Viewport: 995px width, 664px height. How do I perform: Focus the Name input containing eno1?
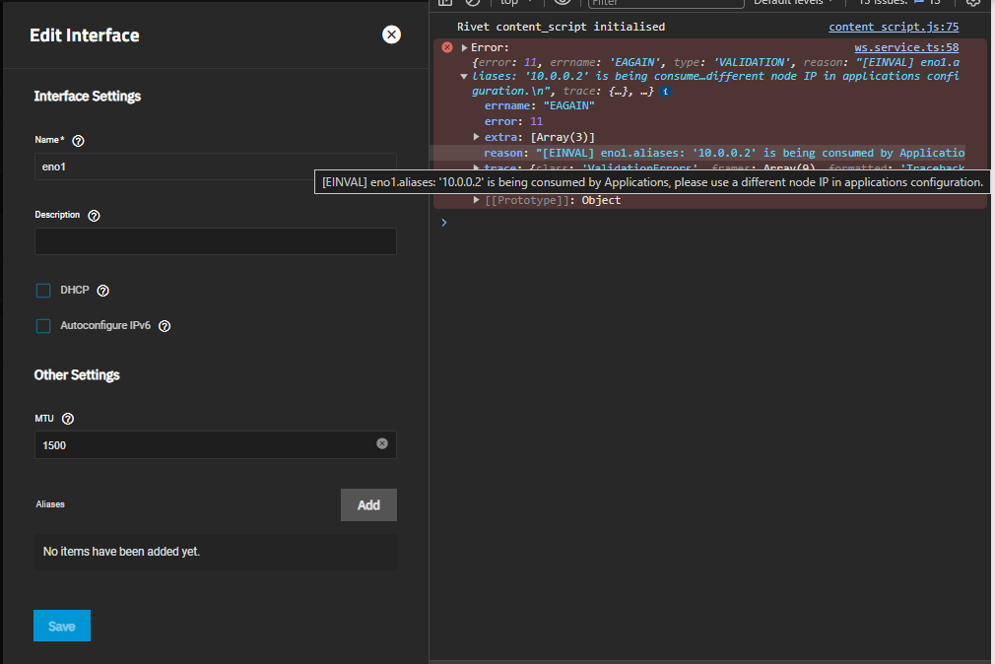click(x=216, y=166)
